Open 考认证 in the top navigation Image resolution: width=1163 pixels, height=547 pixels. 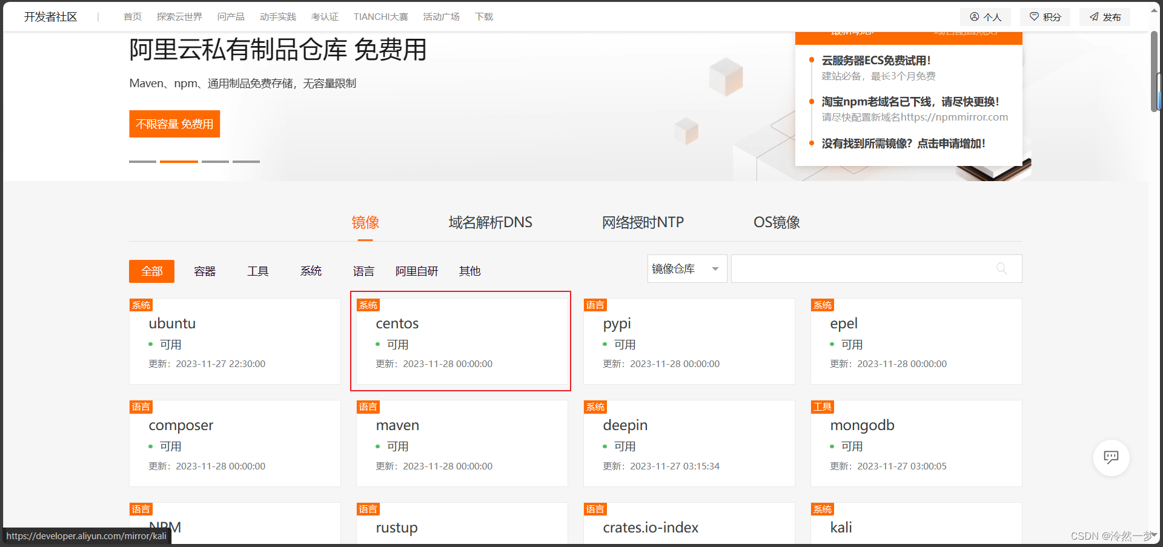[x=325, y=16]
